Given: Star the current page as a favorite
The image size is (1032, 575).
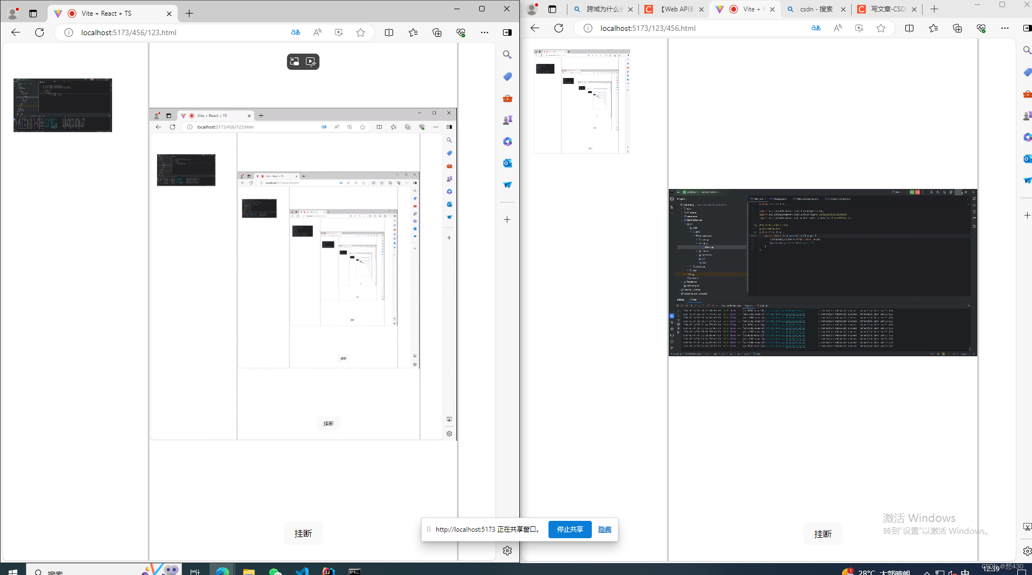Looking at the screenshot, I should click(360, 32).
